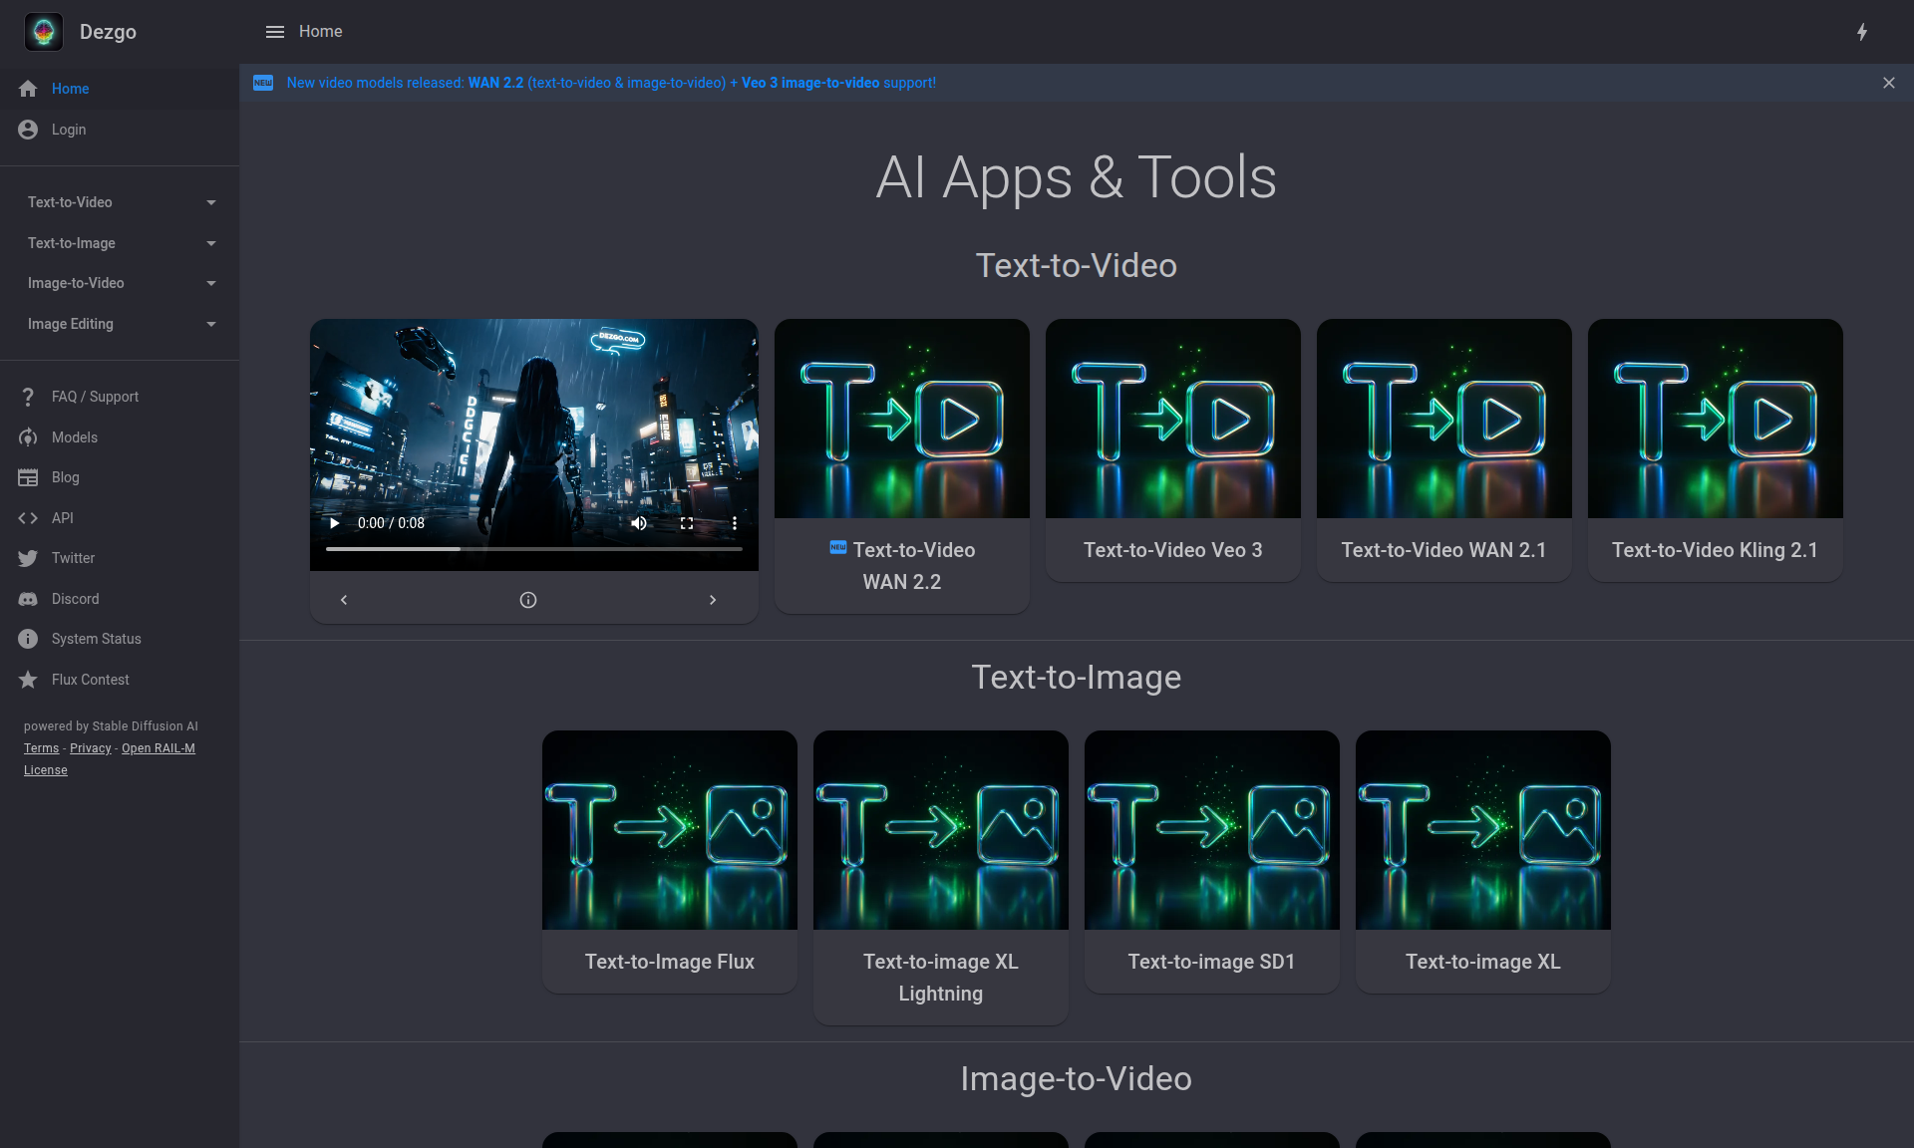Play the demo video
Screen dimensions: 1914x1148
click(335, 523)
